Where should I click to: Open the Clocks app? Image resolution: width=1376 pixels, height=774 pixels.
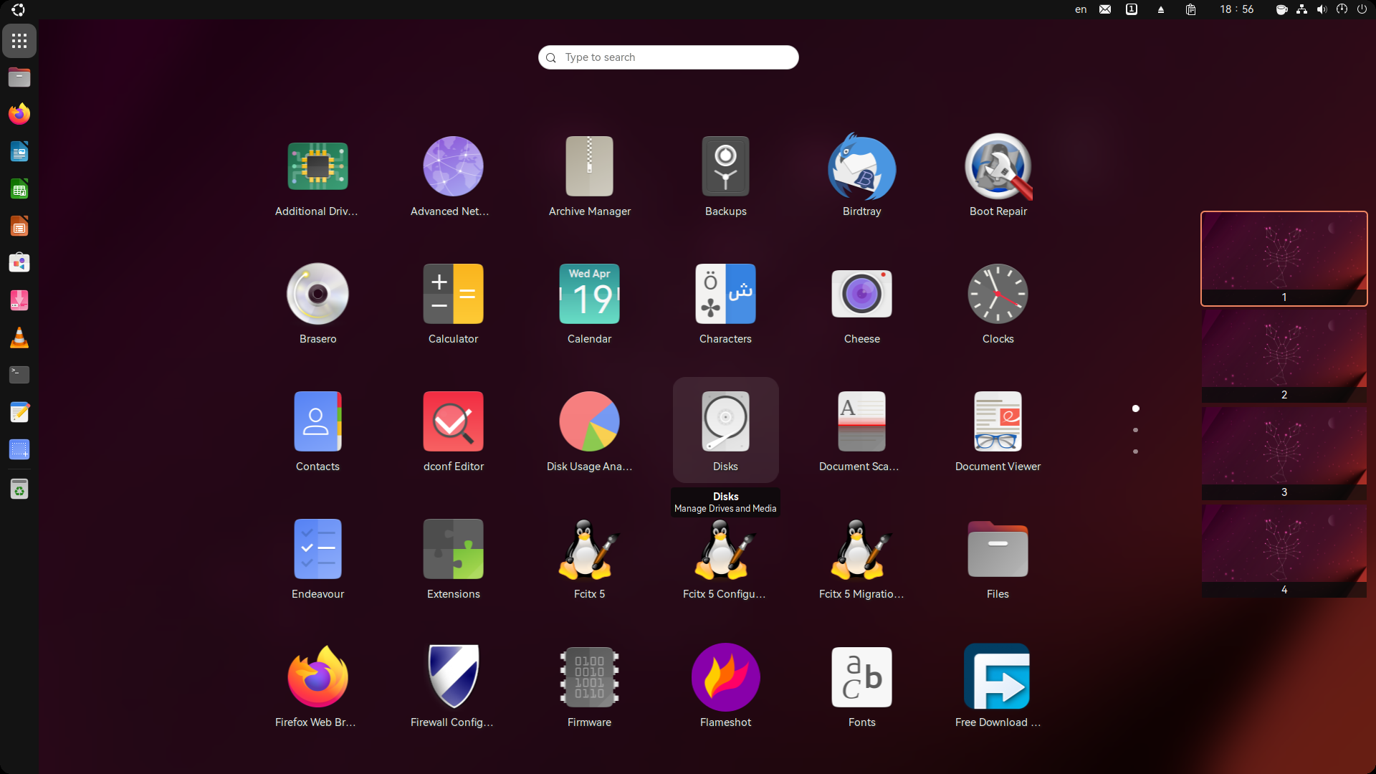point(998,304)
